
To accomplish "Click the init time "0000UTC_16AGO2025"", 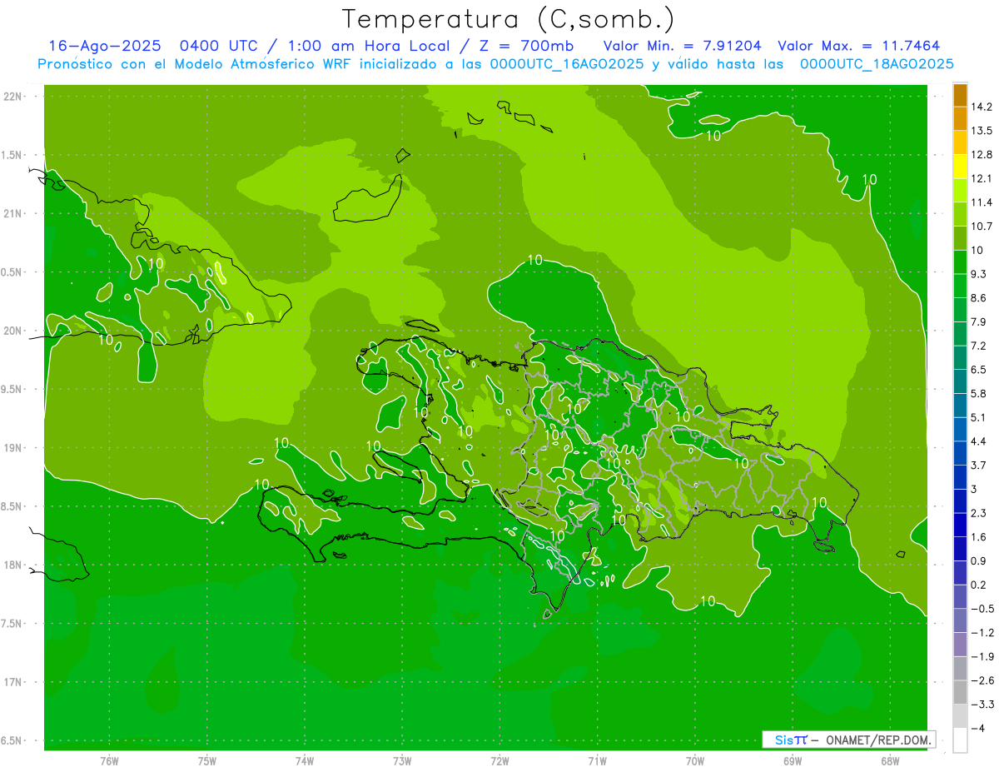I will pyautogui.click(x=566, y=64).
